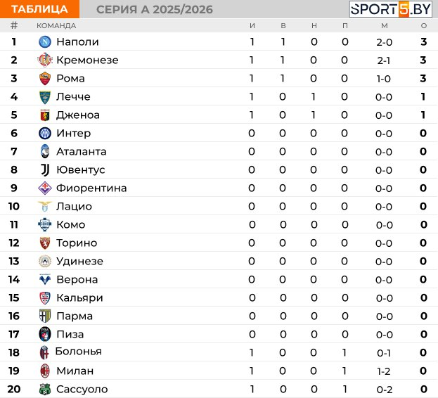The image size is (438, 398).
Task: Click the Inter club crest
Action: 45,133
